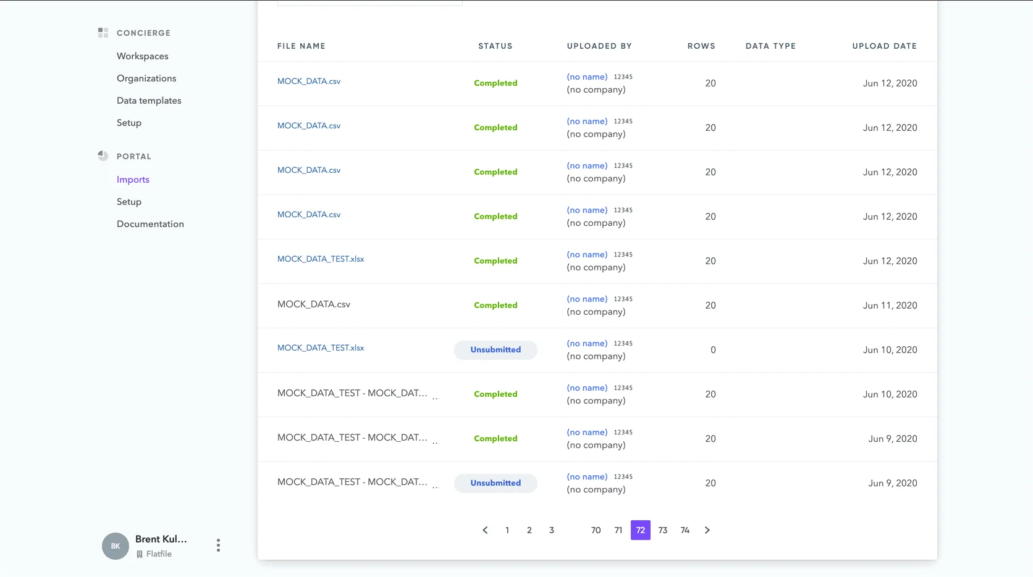The image size is (1033, 577).
Task: Open the Documentation page
Action: (150, 223)
